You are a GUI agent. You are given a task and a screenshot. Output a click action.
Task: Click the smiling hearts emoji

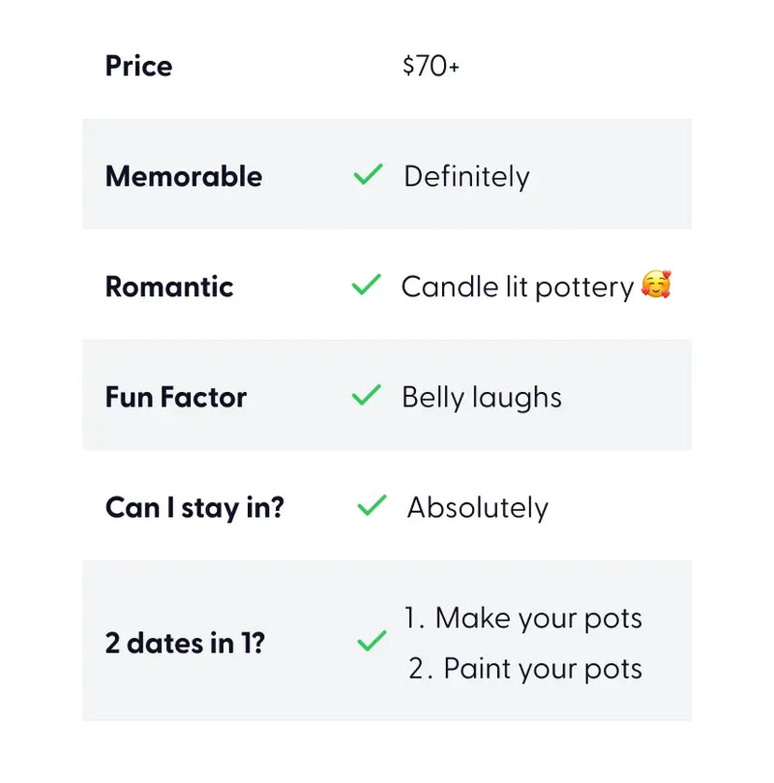coord(656,285)
